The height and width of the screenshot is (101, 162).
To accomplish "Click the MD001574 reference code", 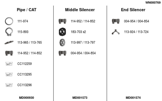I will pos(133,97).
